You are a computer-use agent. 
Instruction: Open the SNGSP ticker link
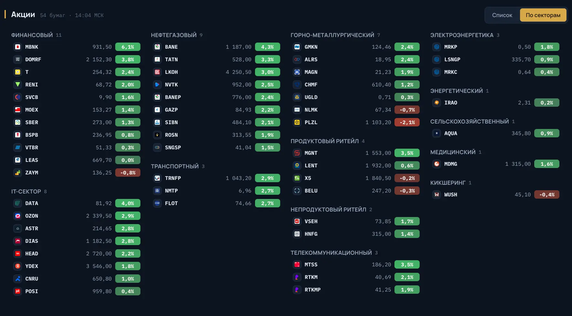(173, 148)
